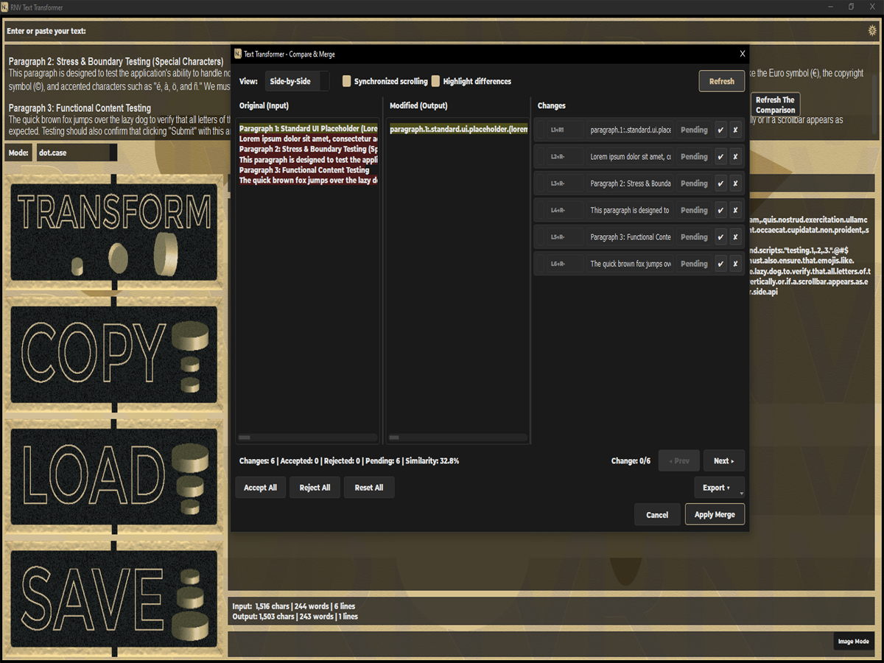884x663 pixels.
Task: Click 'Output: 1,503 chars' statistics line
Action: pyautogui.click(x=295, y=616)
